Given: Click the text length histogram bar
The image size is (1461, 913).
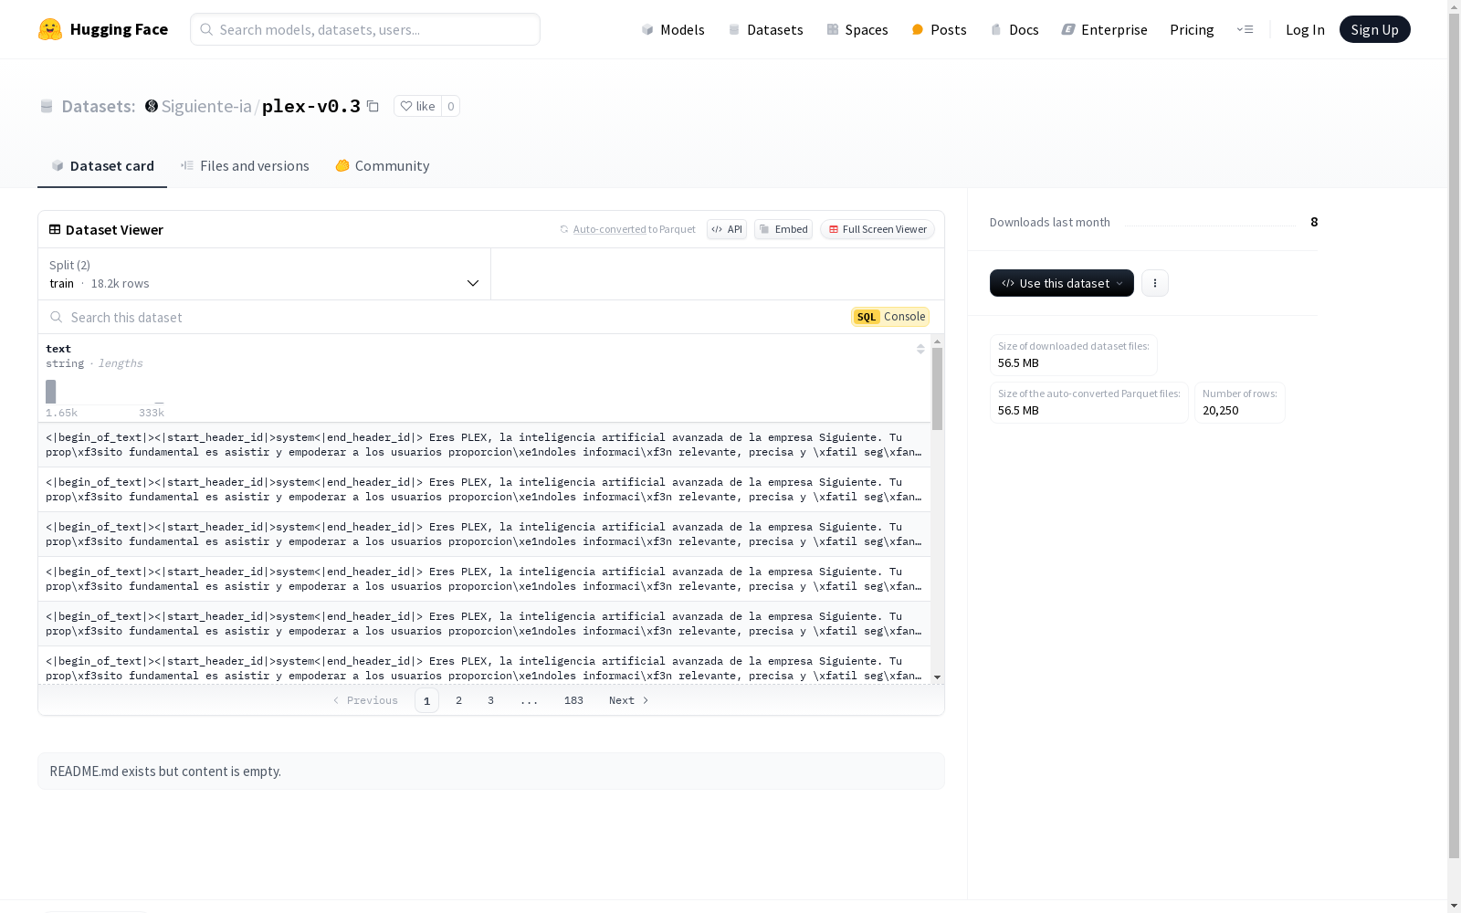Looking at the screenshot, I should [51, 392].
